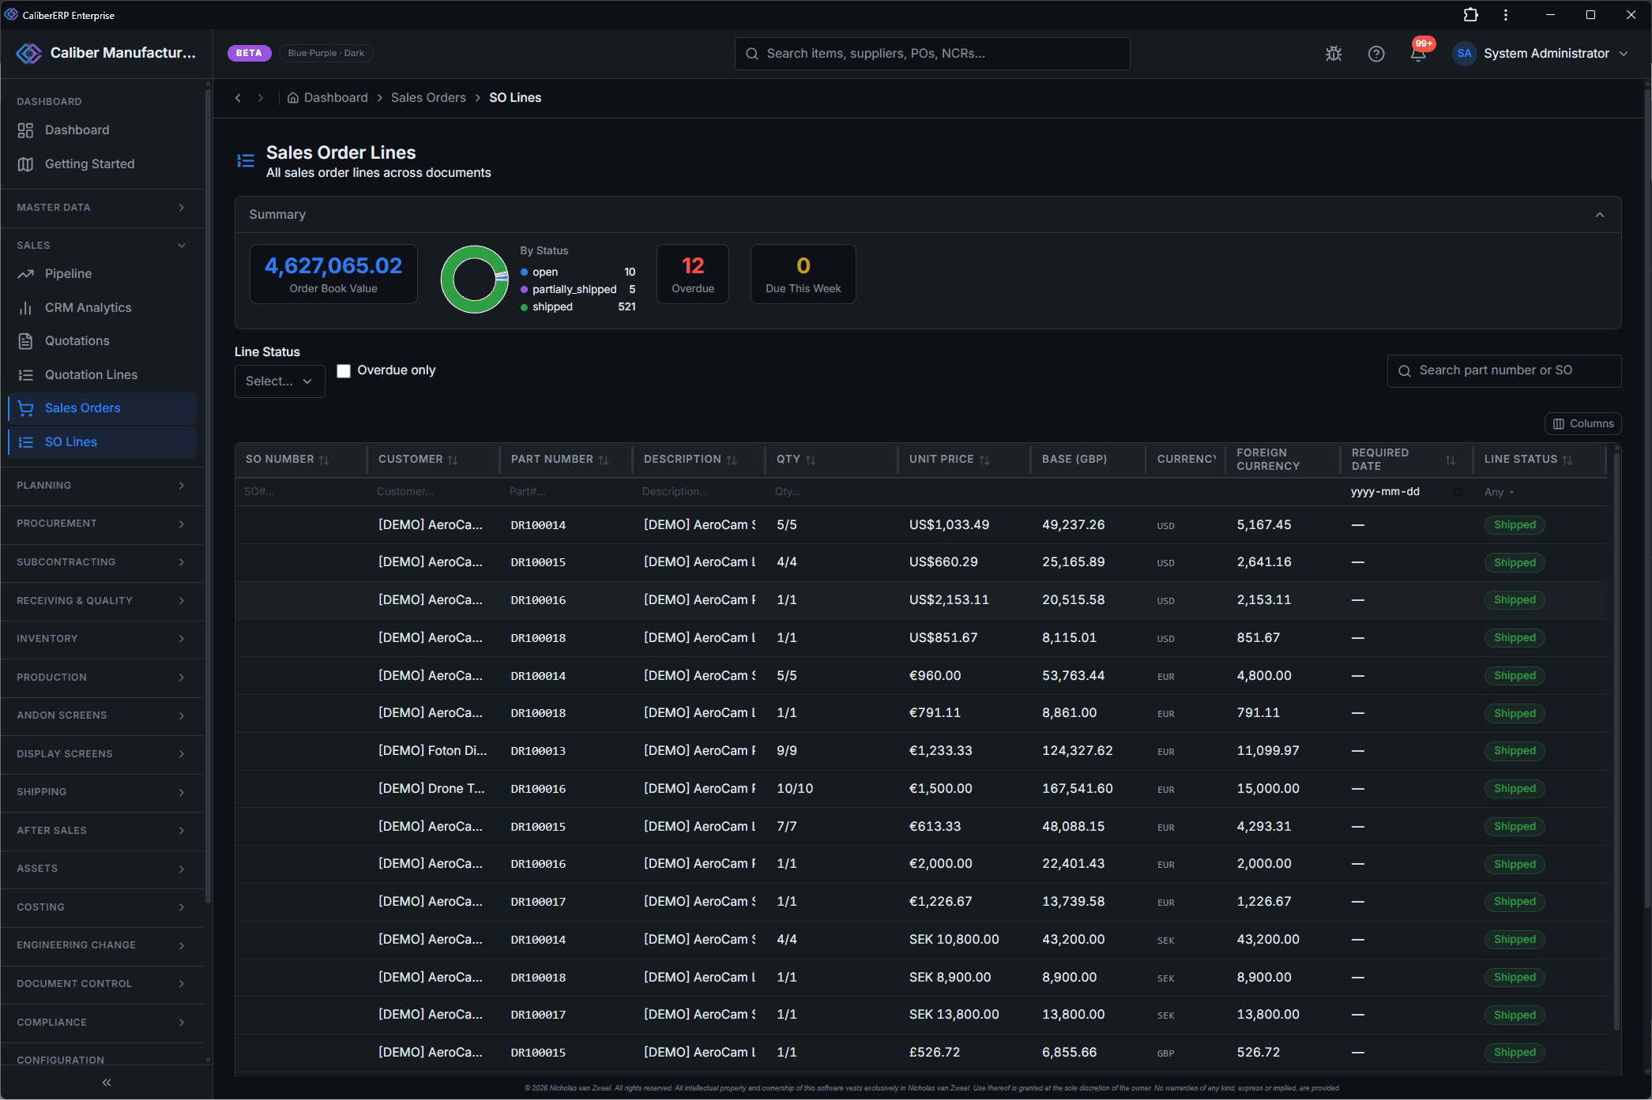The width and height of the screenshot is (1652, 1100).
Task: Click the BETA badge
Action: (x=249, y=54)
